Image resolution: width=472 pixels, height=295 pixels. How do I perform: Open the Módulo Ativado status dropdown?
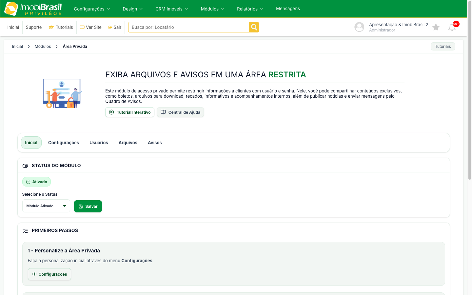(x=46, y=206)
